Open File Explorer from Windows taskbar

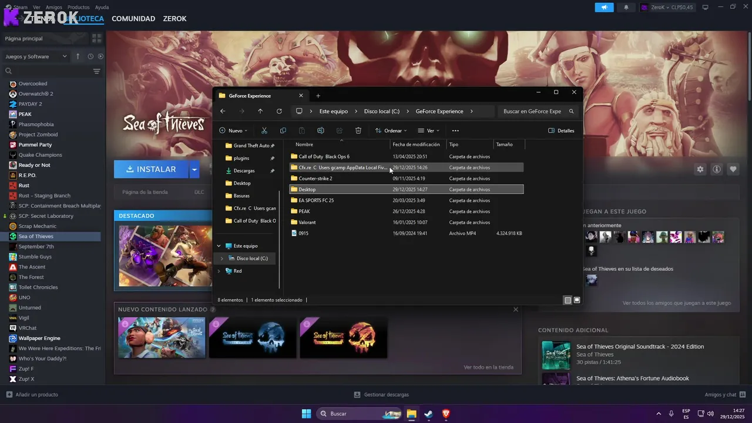(x=411, y=414)
